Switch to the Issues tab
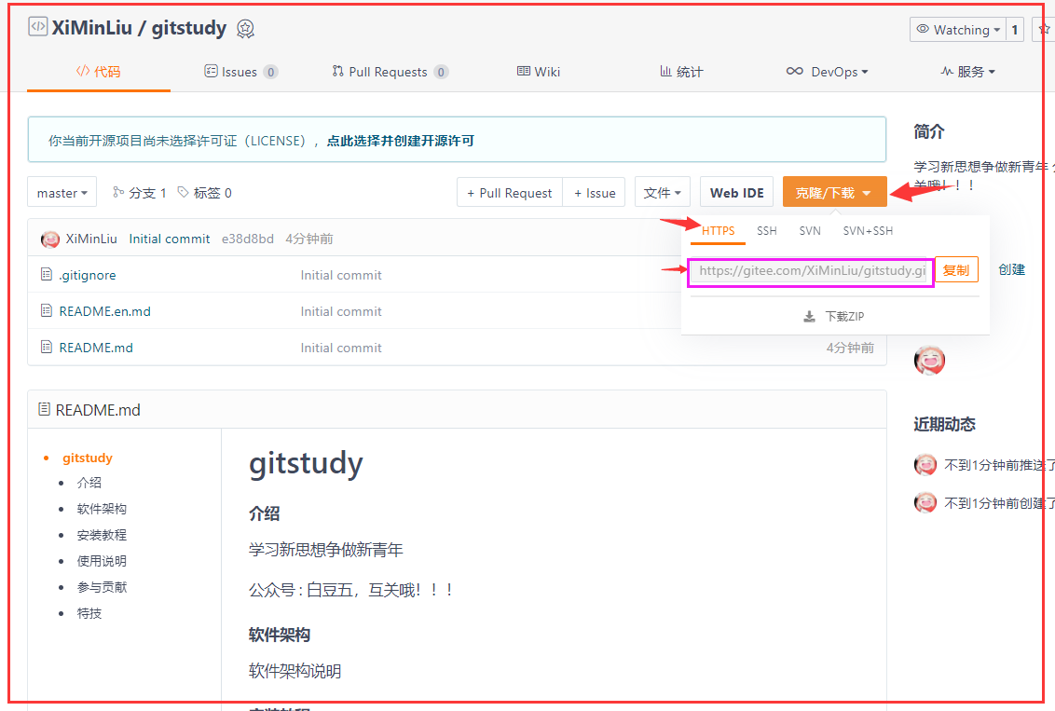Image resolution: width=1055 pixels, height=711 pixels. (240, 72)
